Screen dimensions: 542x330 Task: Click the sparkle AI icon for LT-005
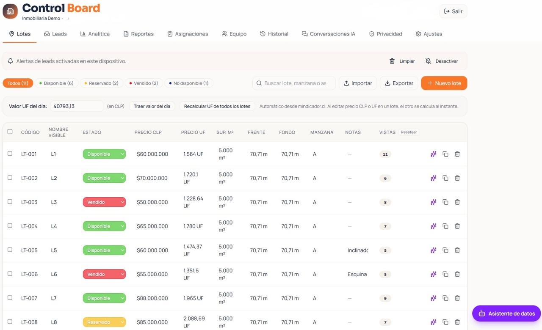point(433,250)
